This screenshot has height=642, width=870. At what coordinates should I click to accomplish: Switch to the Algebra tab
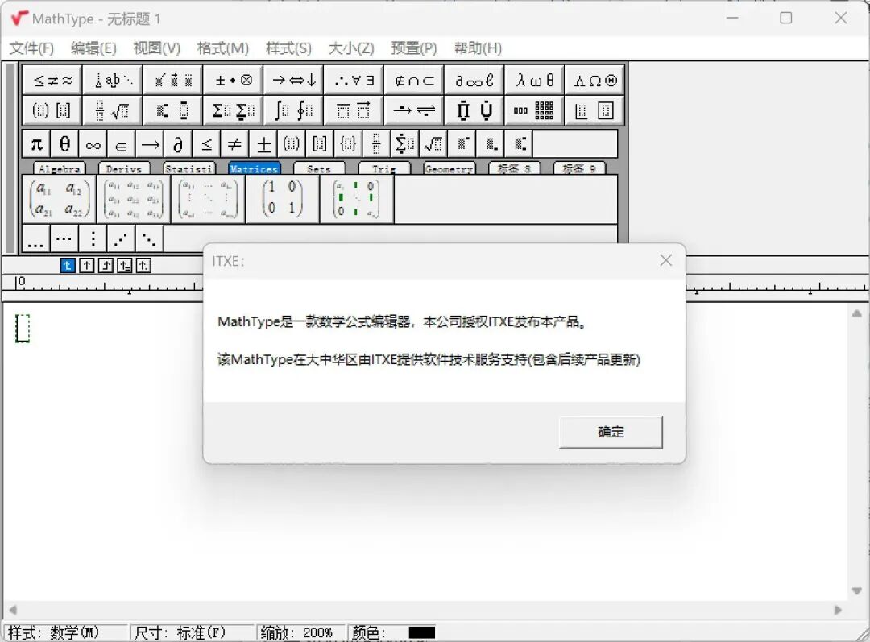point(60,168)
